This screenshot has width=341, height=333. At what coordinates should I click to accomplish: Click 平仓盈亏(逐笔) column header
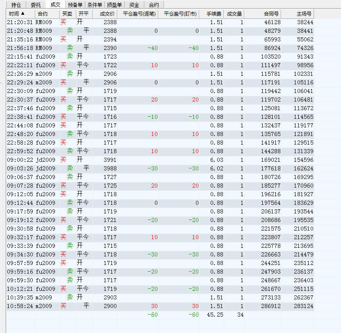(x=138, y=14)
